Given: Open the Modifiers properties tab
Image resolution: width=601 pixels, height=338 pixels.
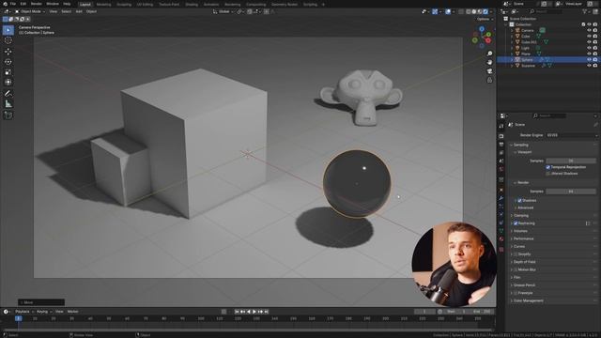Looking at the screenshot, I should [x=501, y=198].
